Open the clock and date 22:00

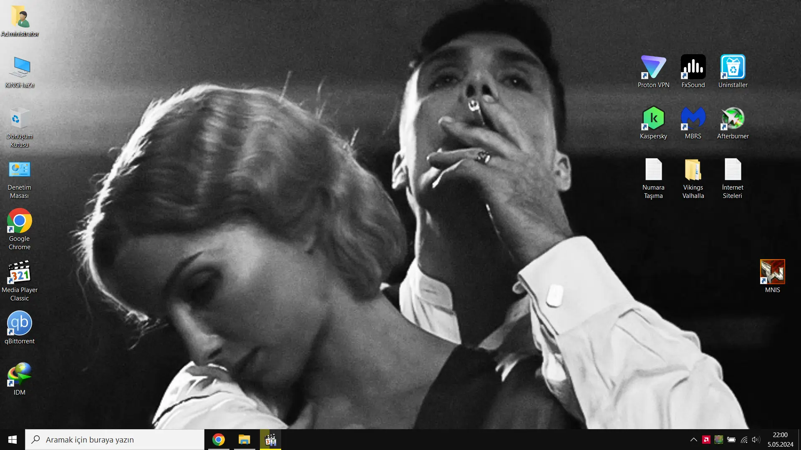click(780, 440)
